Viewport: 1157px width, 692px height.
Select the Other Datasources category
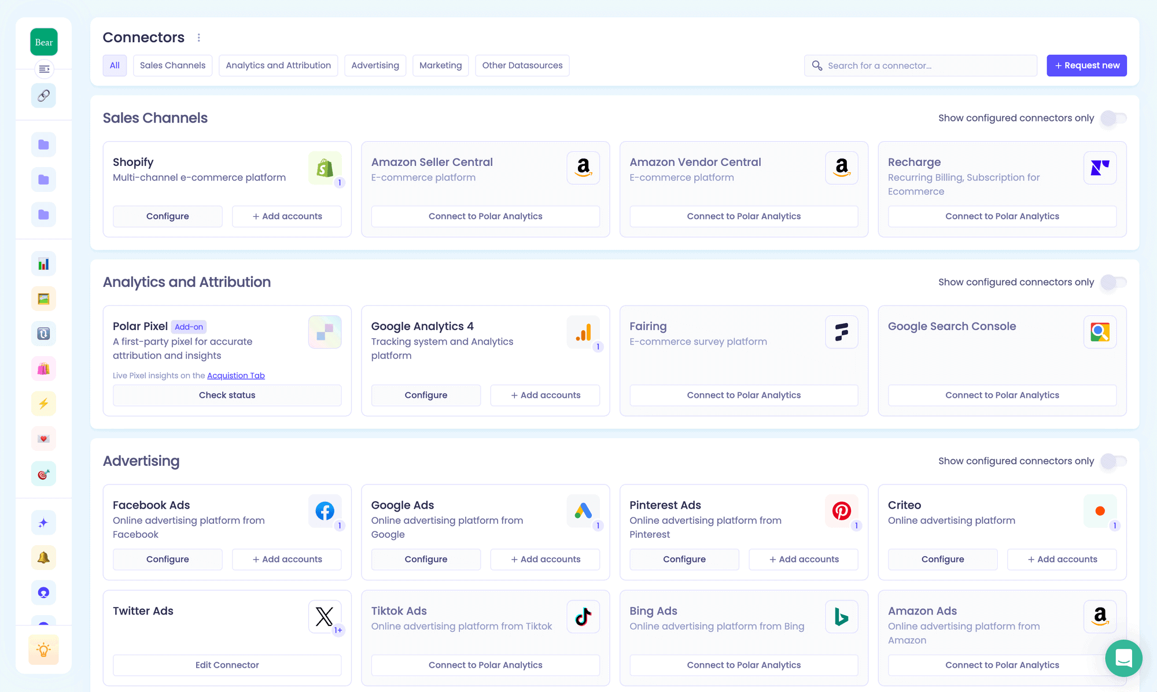tap(522, 65)
